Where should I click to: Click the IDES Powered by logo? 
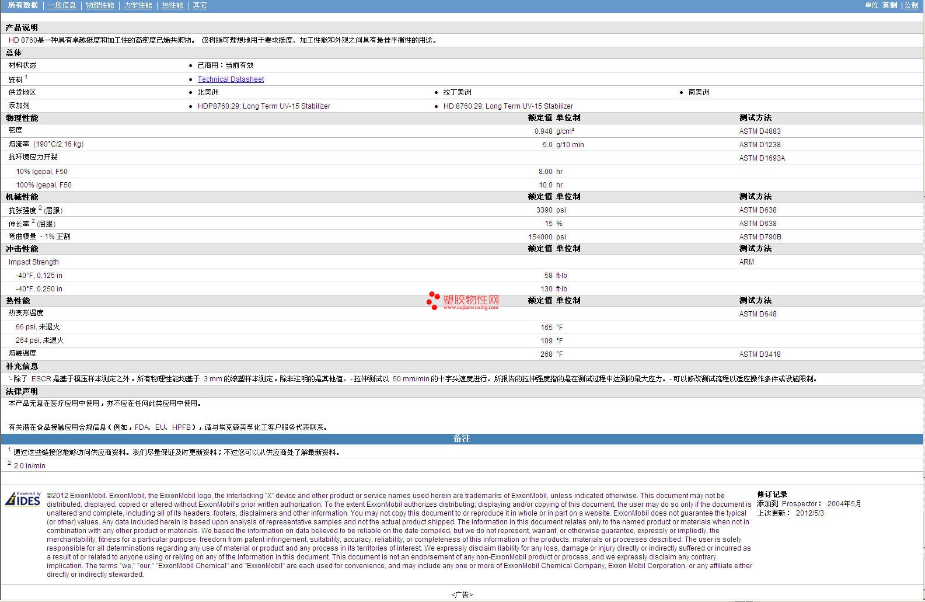(23, 499)
